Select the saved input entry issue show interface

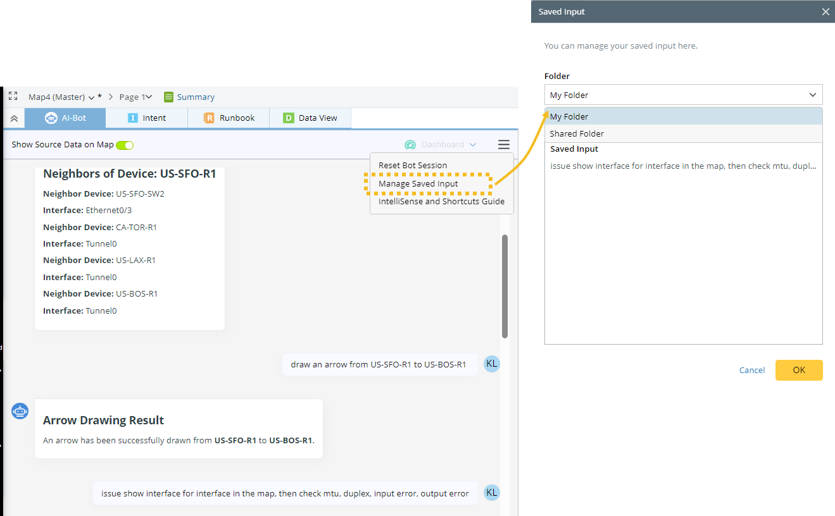(684, 166)
